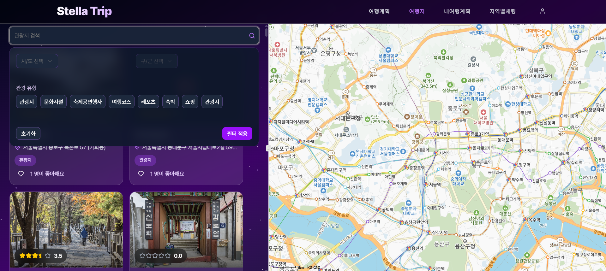Click 와룡공원 park marker
The height and width of the screenshot is (271, 606).
coord(464,80)
